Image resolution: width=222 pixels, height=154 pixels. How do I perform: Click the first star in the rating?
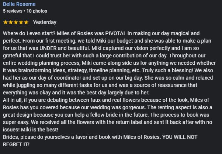point(5,22)
